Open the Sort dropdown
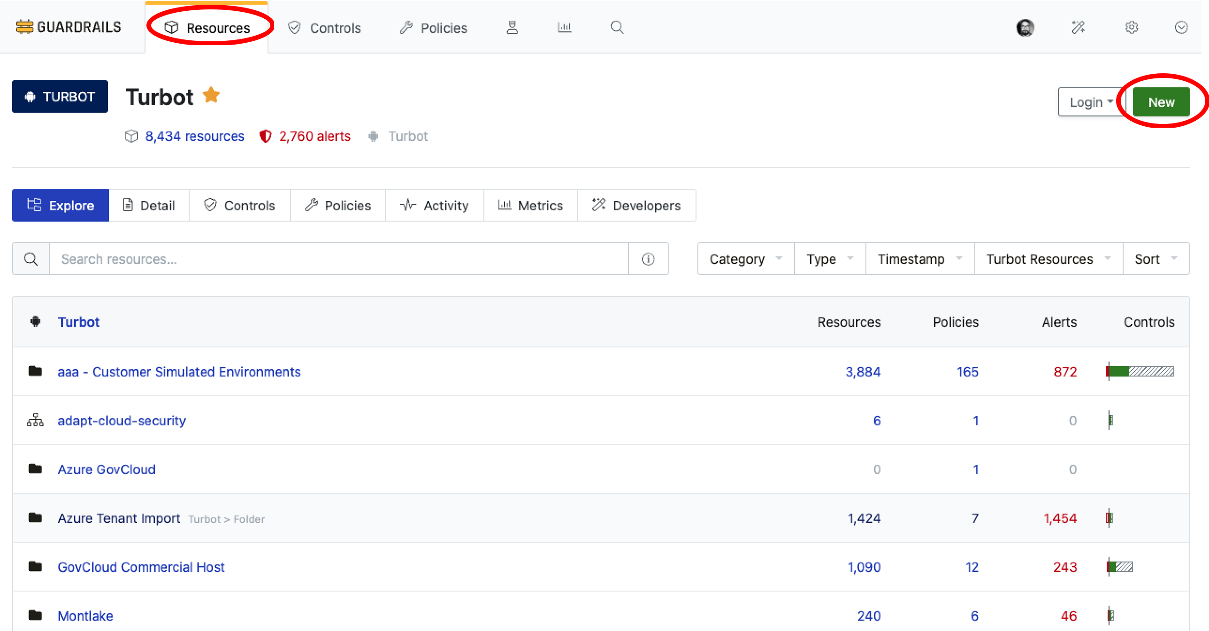 [x=1155, y=259]
